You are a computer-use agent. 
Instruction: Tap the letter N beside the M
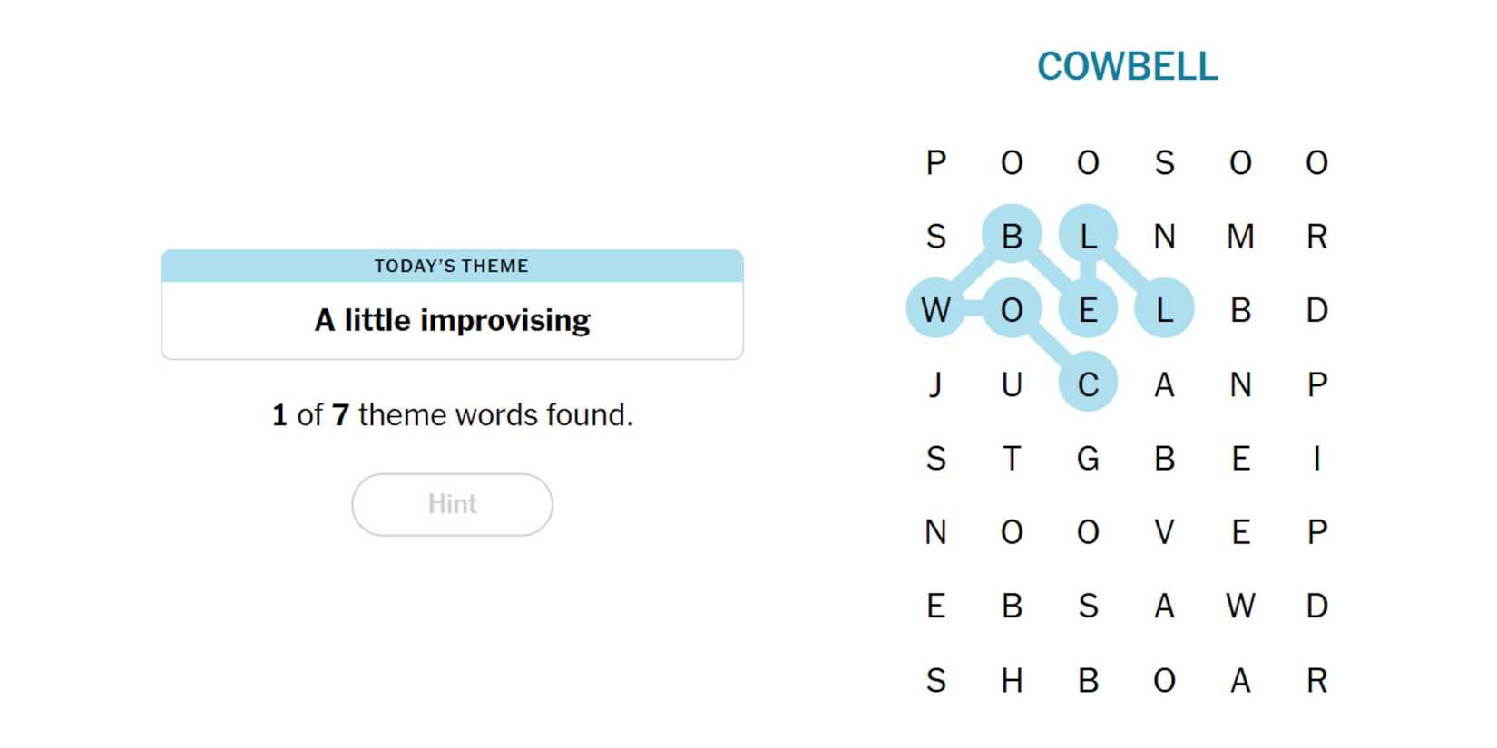(1164, 237)
